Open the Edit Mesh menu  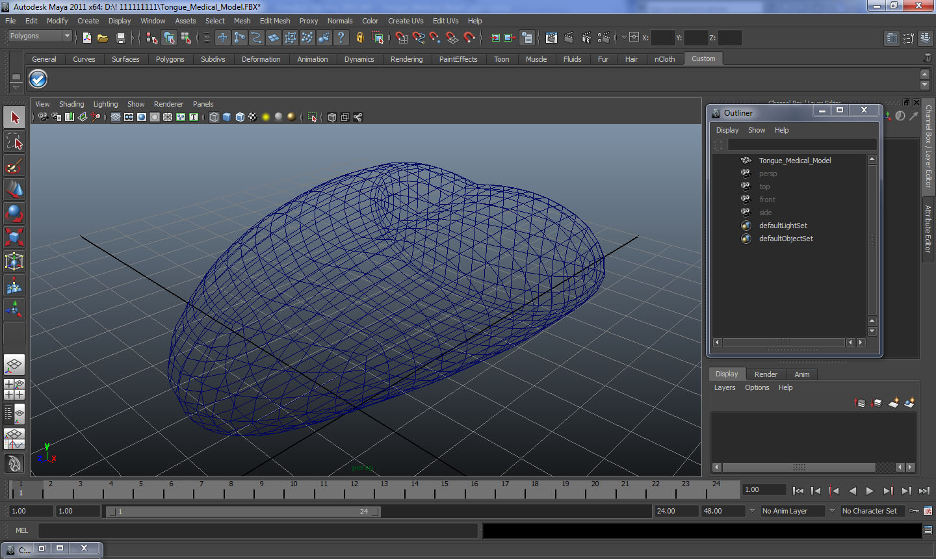(x=275, y=21)
